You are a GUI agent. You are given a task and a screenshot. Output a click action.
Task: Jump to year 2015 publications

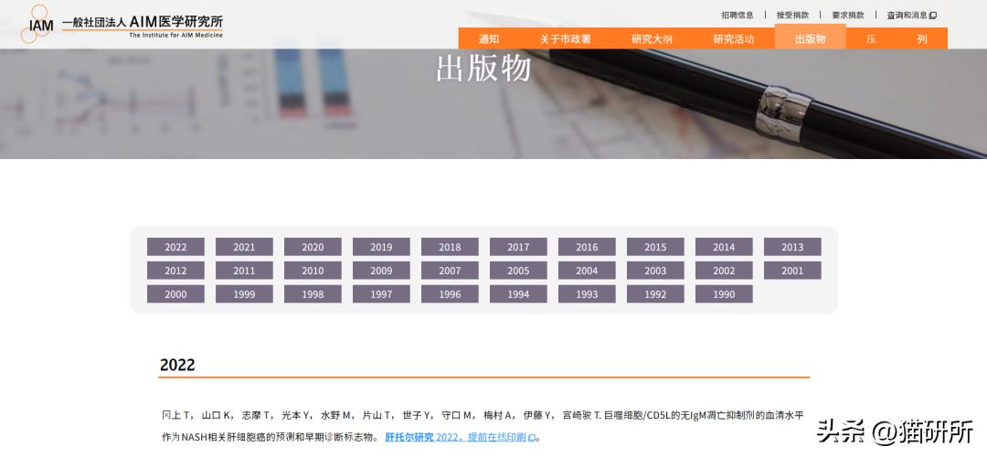point(655,247)
